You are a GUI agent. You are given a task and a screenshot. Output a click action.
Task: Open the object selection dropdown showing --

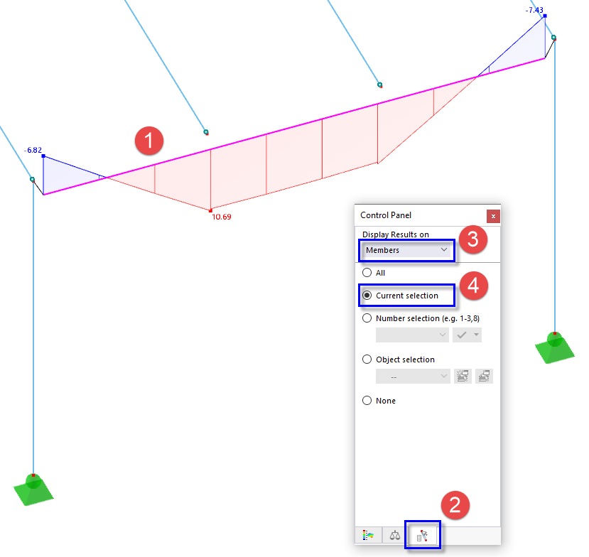pyautogui.click(x=413, y=376)
